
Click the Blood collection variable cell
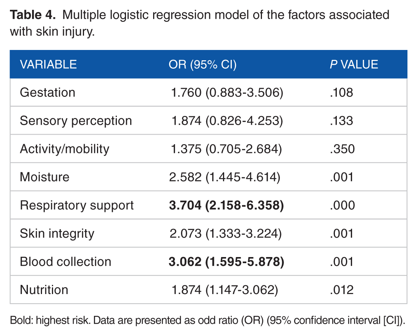[66, 262]
